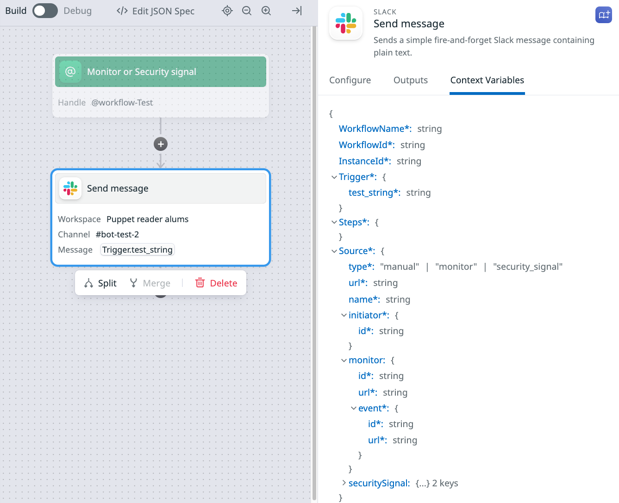Delete the Send message step

pos(217,283)
